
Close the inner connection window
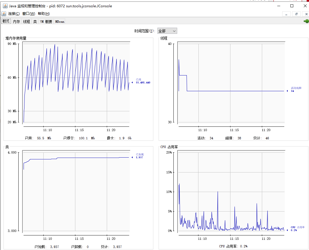pyautogui.click(x=306, y=14)
